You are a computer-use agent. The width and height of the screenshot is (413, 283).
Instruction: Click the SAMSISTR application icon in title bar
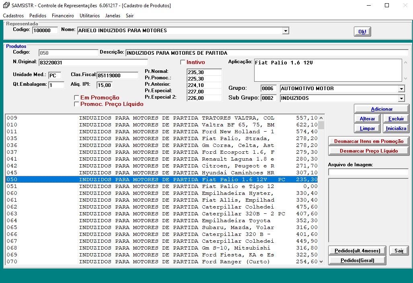click(x=6, y=5)
